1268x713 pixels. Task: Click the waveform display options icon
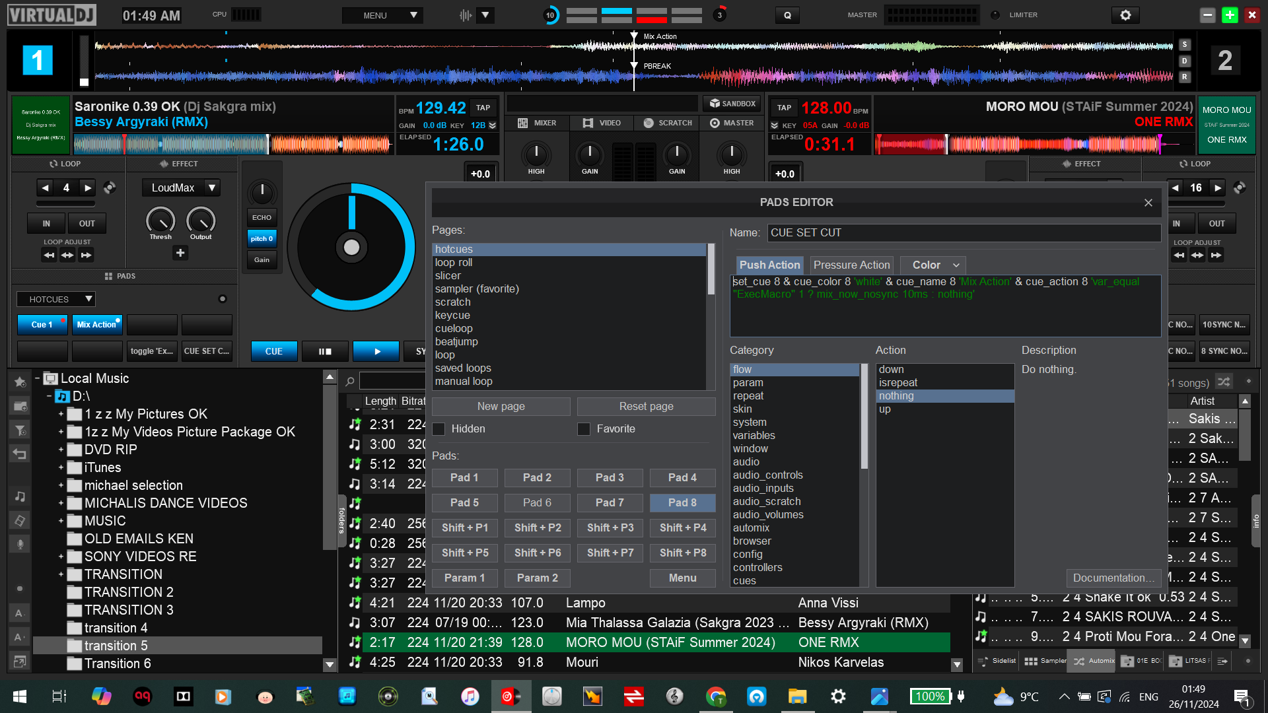pos(466,15)
